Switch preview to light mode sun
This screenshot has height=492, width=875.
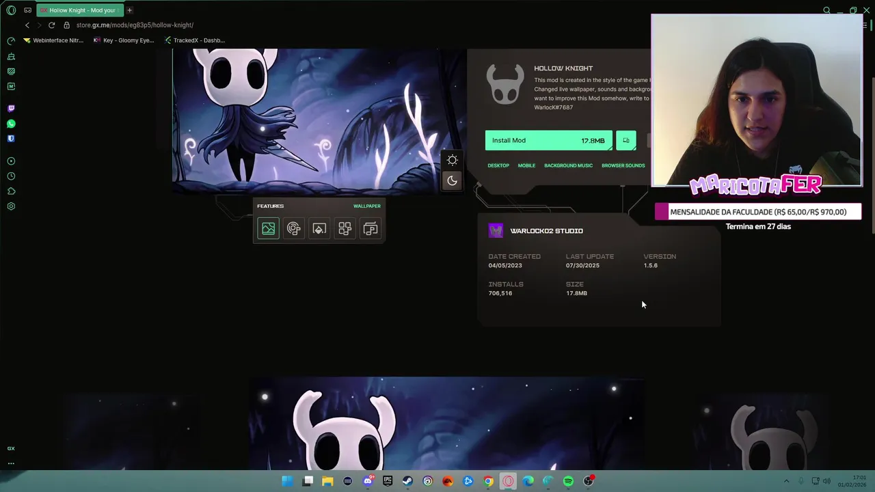[452, 160]
